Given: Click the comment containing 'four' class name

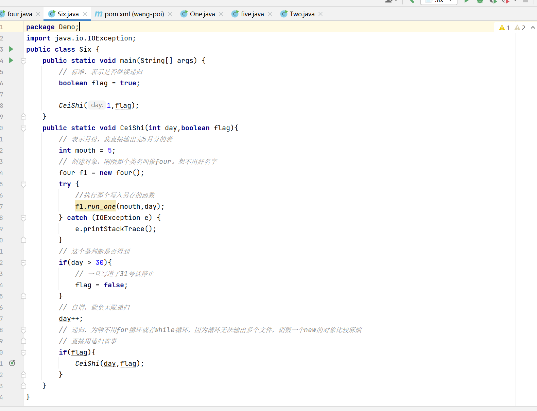Looking at the screenshot, I should pyautogui.click(x=138, y=161).
